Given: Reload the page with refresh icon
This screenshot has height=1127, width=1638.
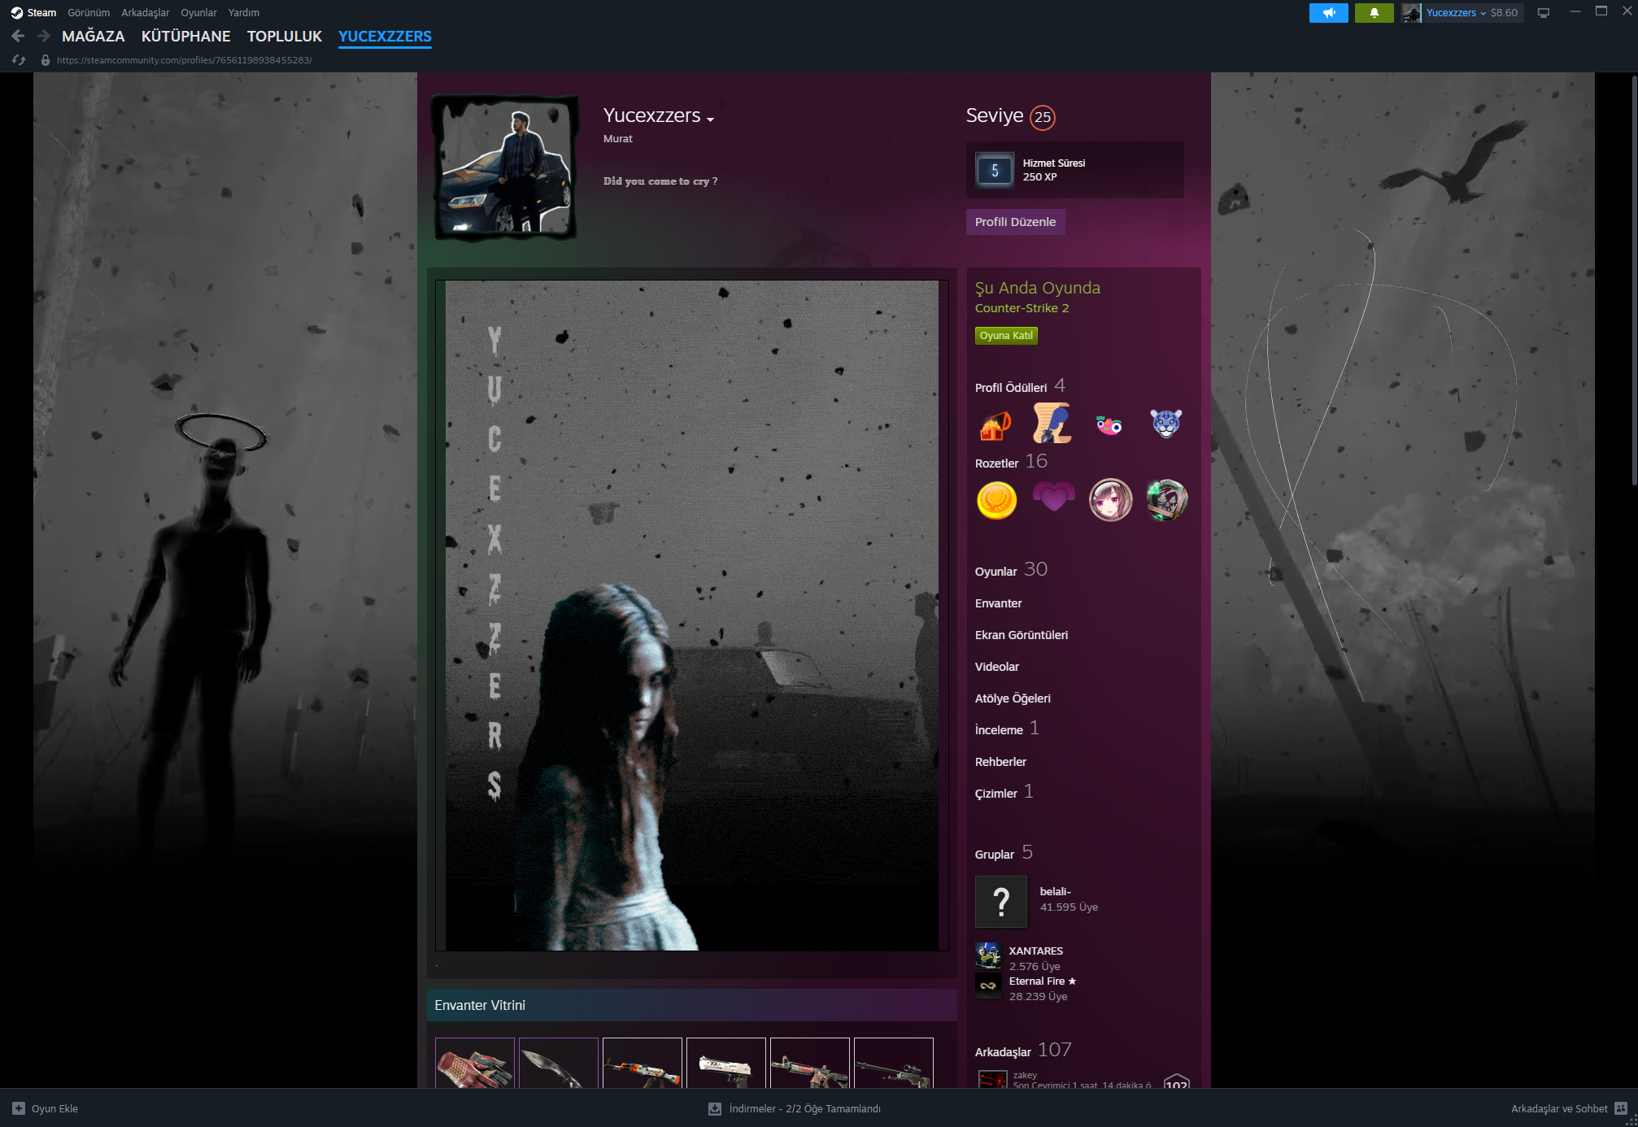Looking at the screenshot, I should click(x=19, y=60).
